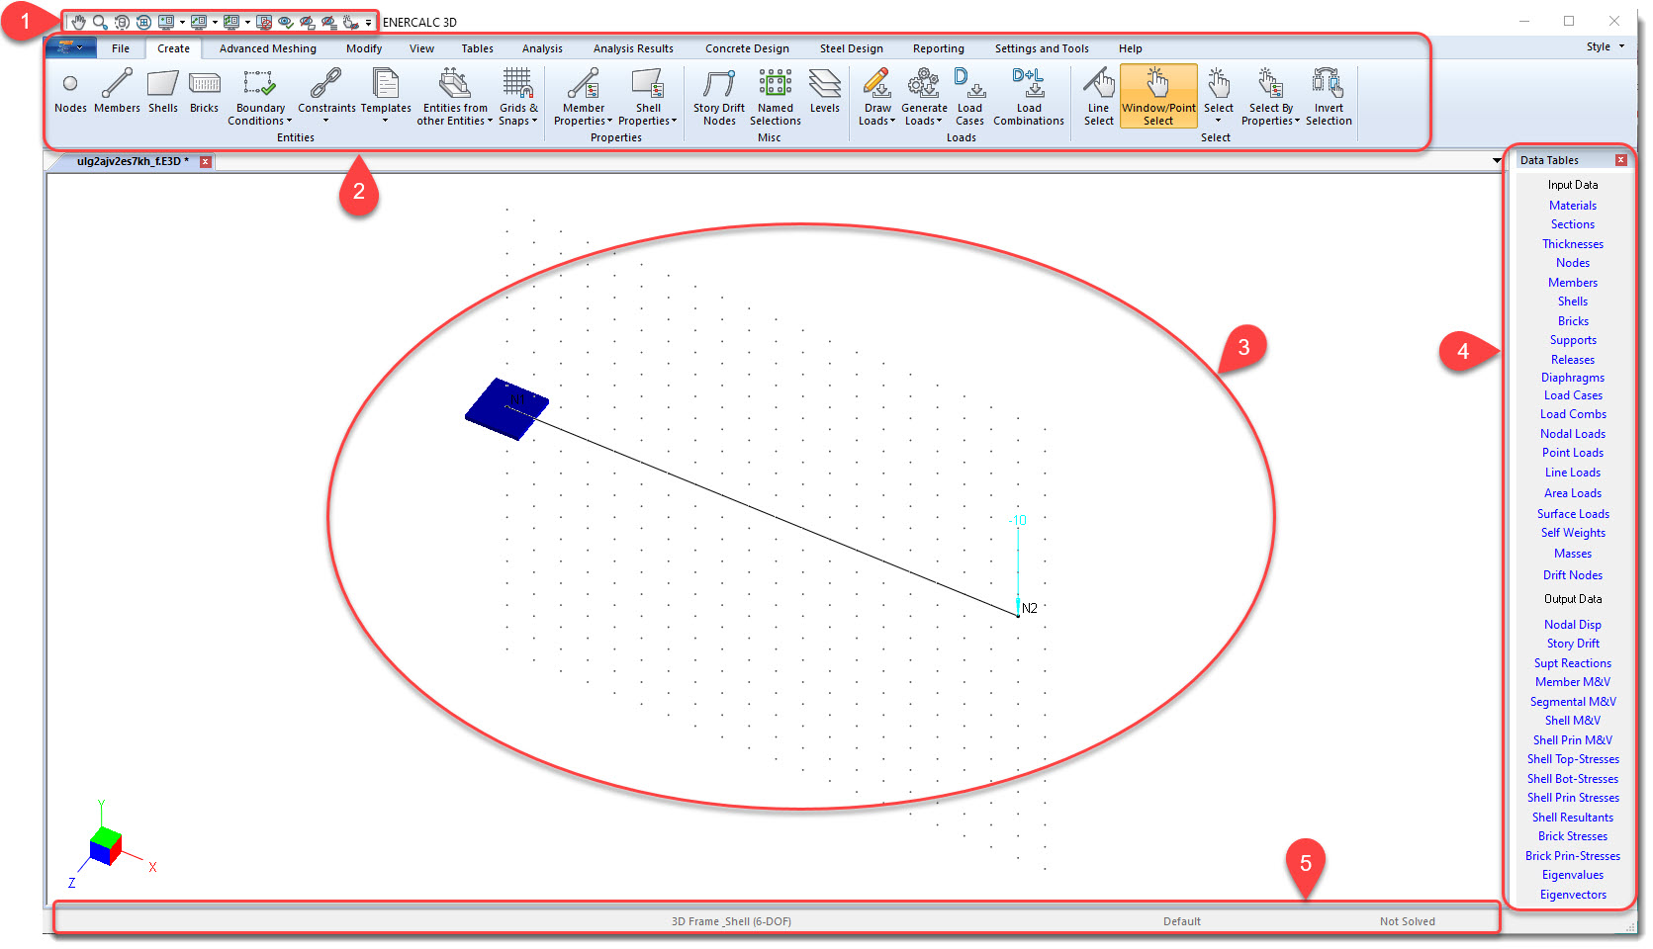The height and width of the screenshot is (949, 1653).
Task: Click the Levels icon
Action: (824, 94)
